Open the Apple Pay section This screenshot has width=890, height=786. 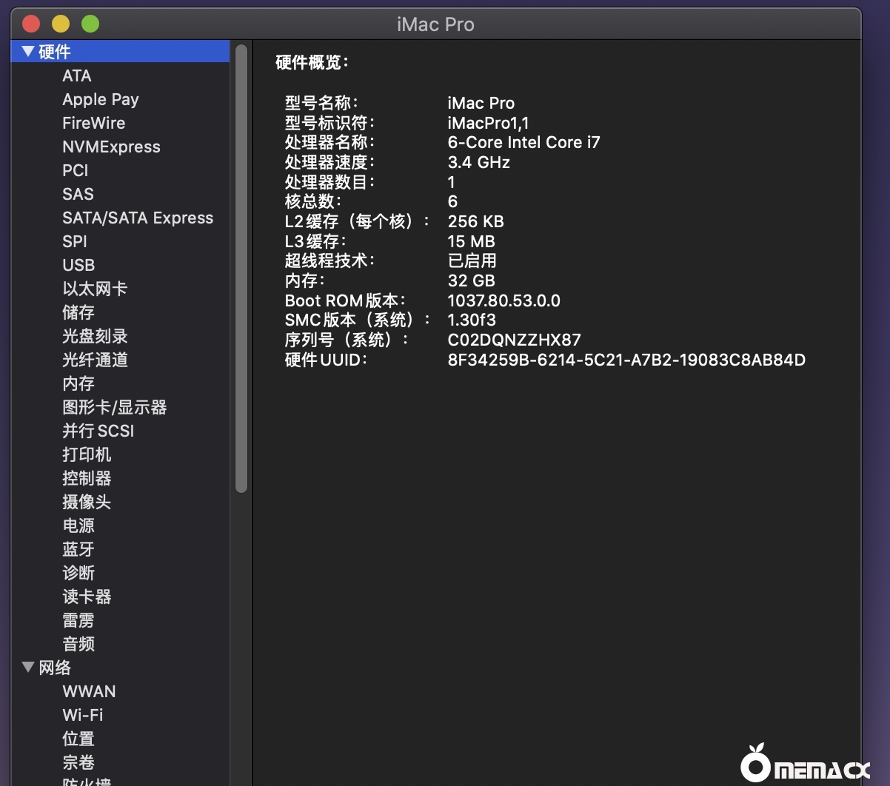coord(101,99)
